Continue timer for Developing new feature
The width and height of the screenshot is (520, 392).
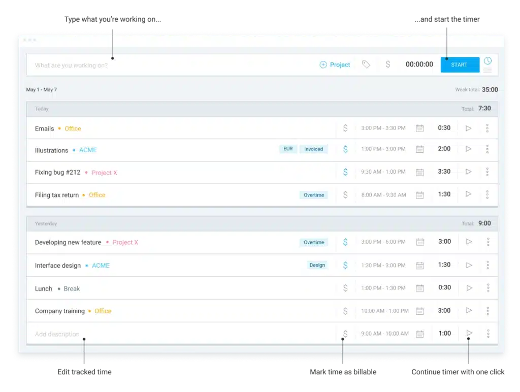(469, 242)
